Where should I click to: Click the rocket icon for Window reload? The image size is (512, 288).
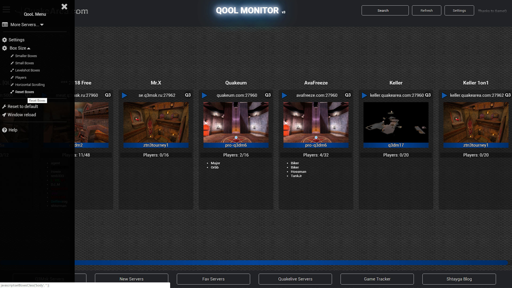point(4,115)
